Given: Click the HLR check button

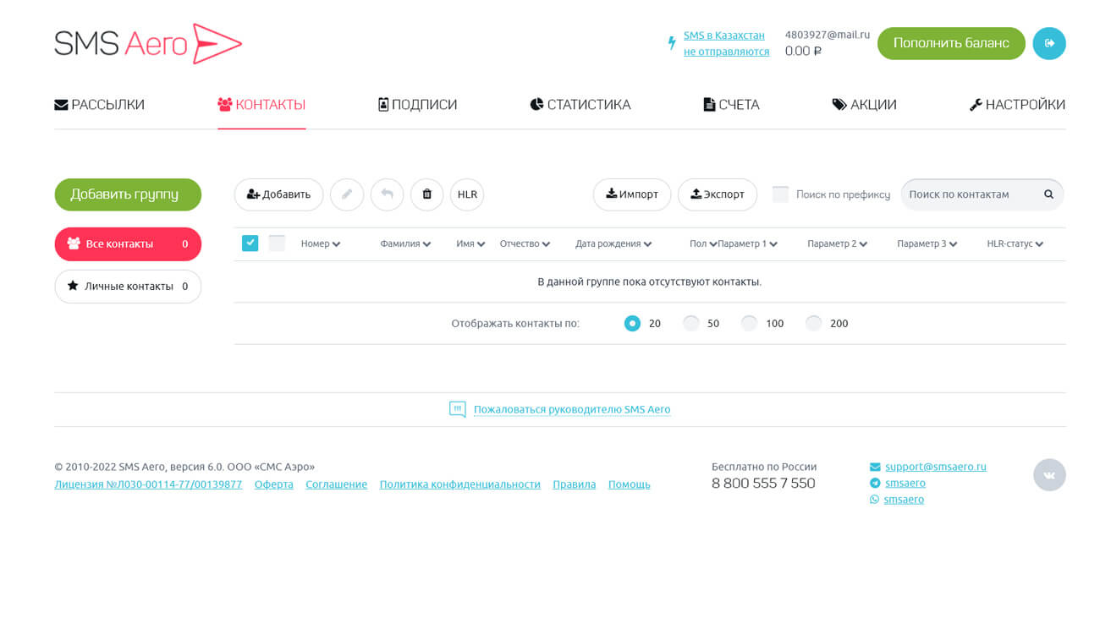Looking at the screenshot, I should [x=467, y=194].
